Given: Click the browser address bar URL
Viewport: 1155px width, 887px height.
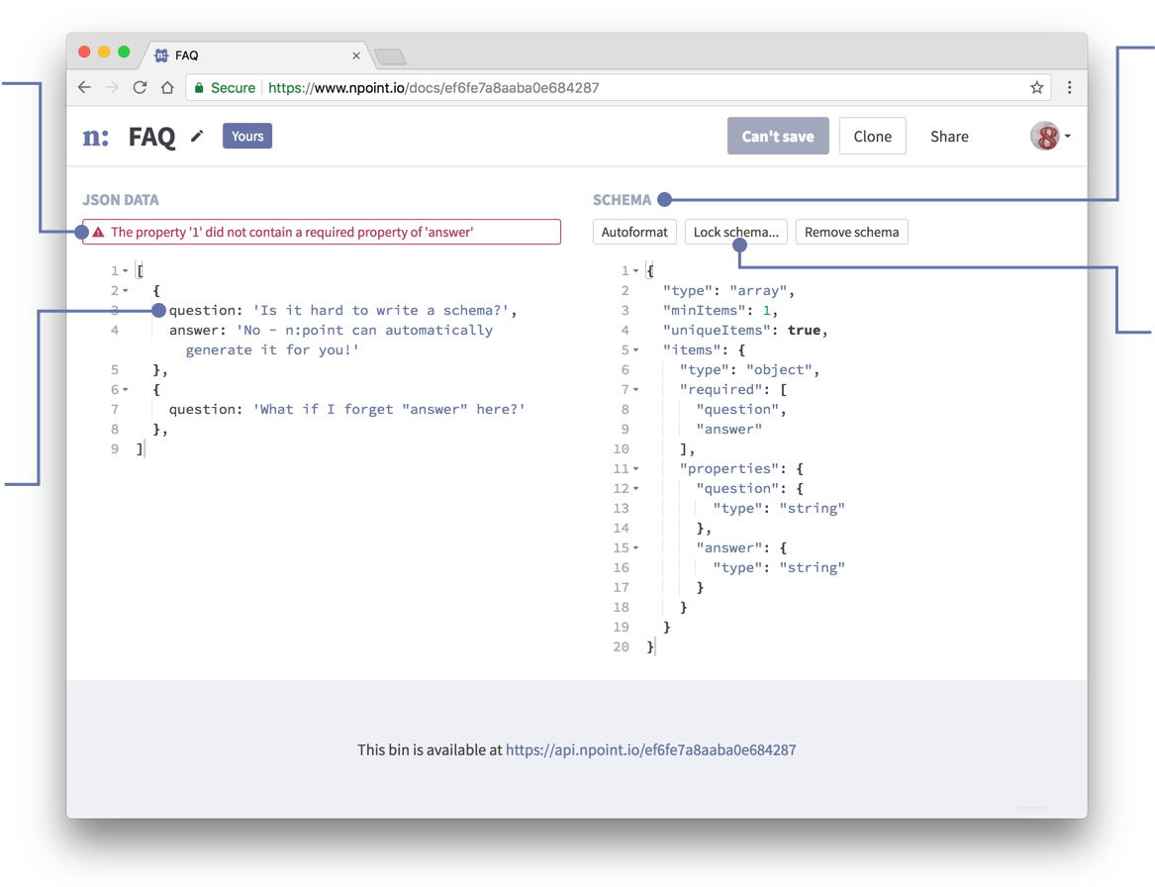Looking at the screenshot, I should [x=433, y=88].
